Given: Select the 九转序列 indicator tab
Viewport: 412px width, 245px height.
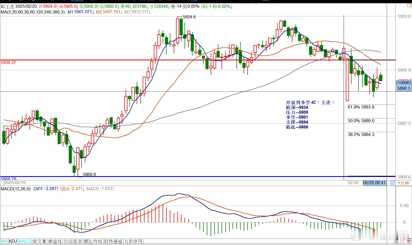Looking at the screenshot, I should coord(133,241).
